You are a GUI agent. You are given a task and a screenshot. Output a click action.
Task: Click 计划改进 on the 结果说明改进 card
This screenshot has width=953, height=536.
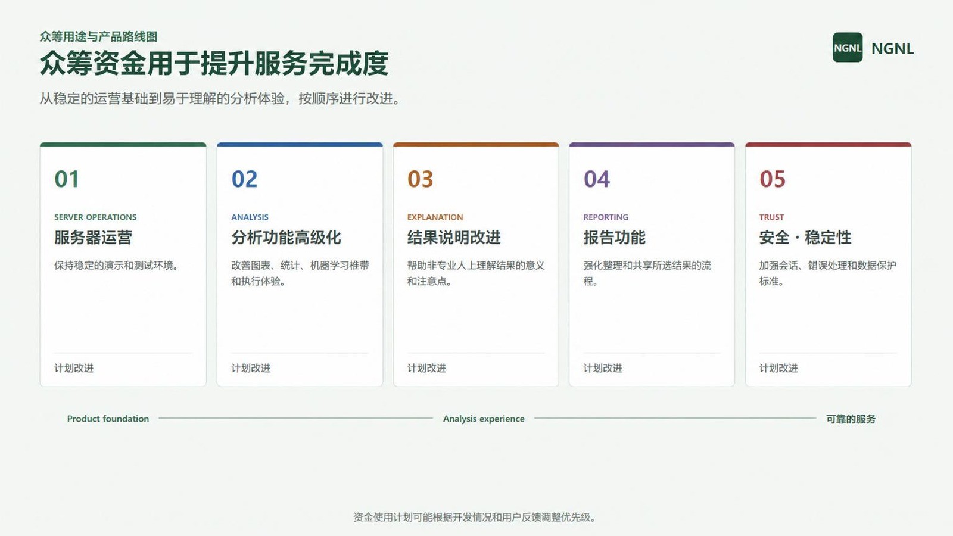pyautogui.click(x=426, y=368)
